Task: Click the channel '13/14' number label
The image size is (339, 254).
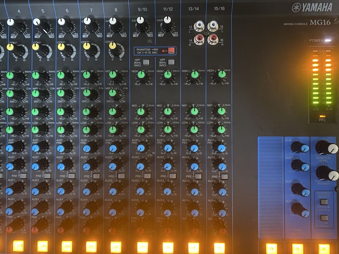Action: [x=193, y=9]
